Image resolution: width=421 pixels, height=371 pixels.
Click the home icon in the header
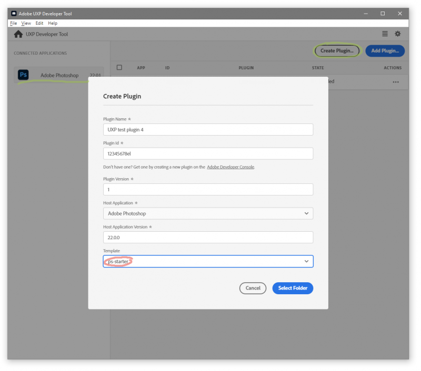pyautogui.click(x=18, y=34)
